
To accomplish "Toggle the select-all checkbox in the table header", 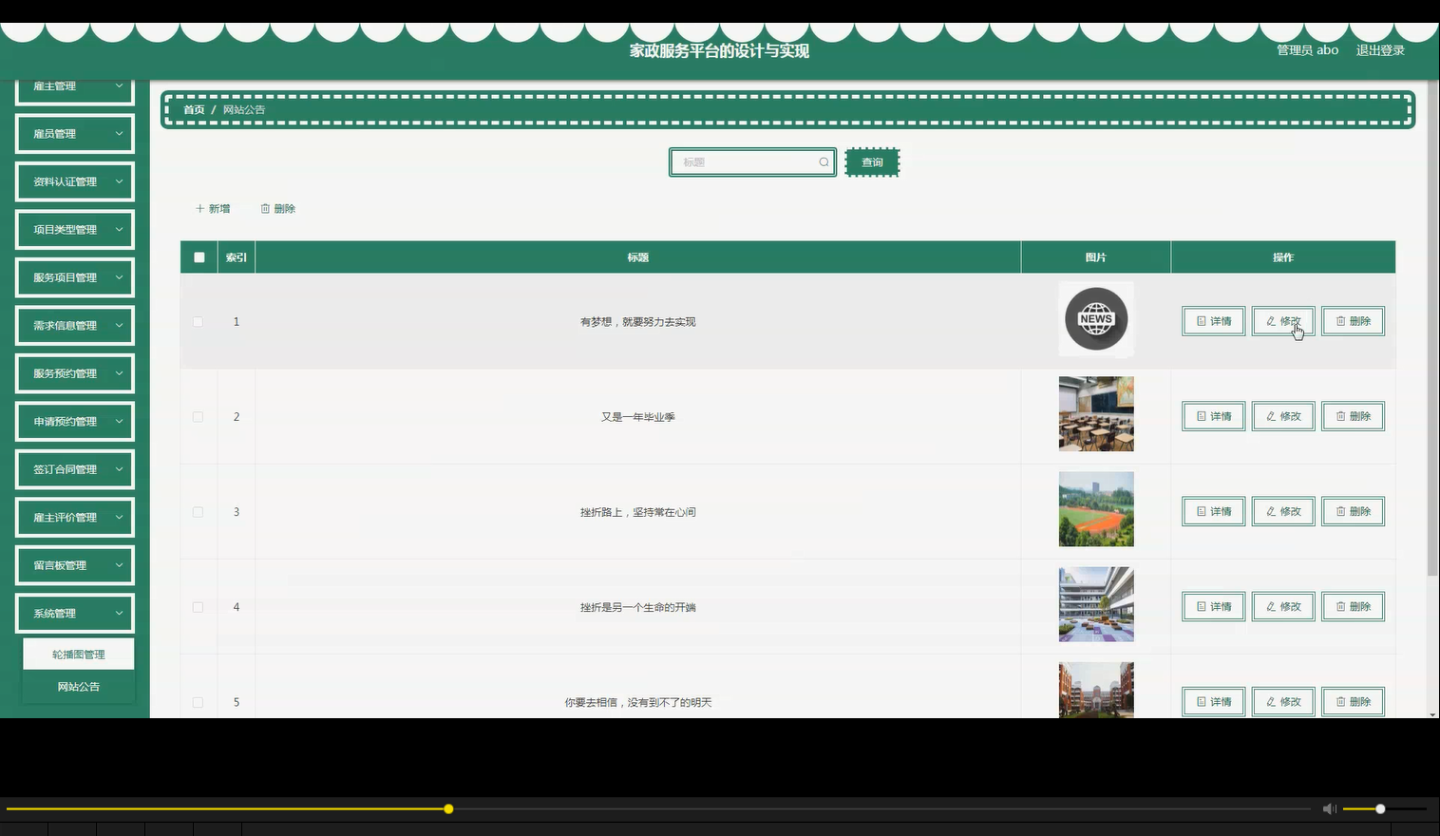I will 199,257.
